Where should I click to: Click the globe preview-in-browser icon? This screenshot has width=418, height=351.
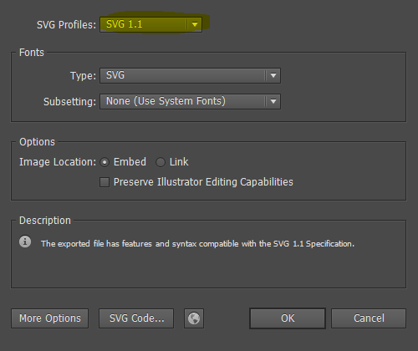pos(194,318)
